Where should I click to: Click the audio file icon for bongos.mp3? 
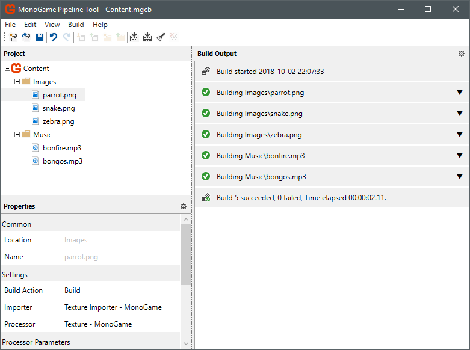click(x=36, y=161)
